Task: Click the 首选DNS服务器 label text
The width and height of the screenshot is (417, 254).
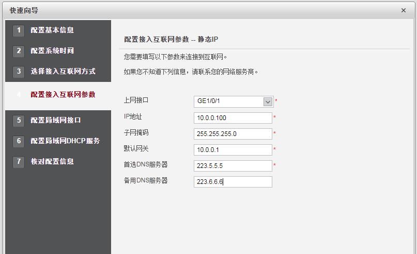Action: click(146, 164)
